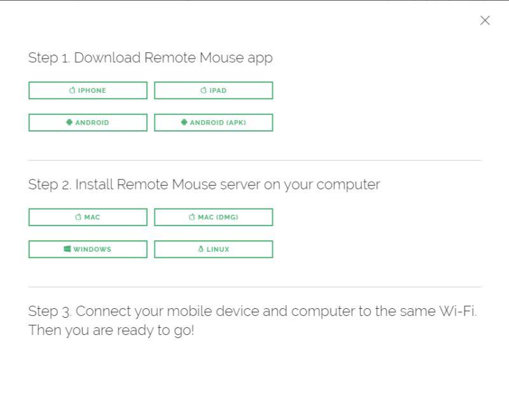Click the Apple icon on the iPhone button
The height and width of the screenshot is (401, 509).
[x=72, y=90]
